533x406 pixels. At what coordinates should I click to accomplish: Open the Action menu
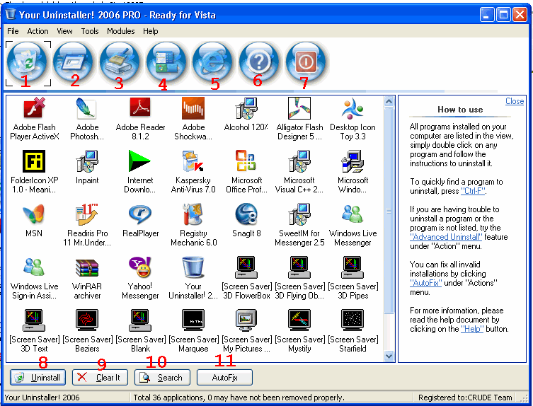(38, 31)
